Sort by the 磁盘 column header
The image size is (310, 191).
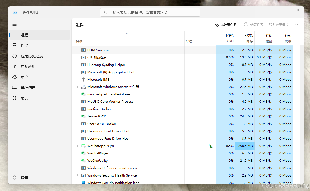click(x=264, y=38)
